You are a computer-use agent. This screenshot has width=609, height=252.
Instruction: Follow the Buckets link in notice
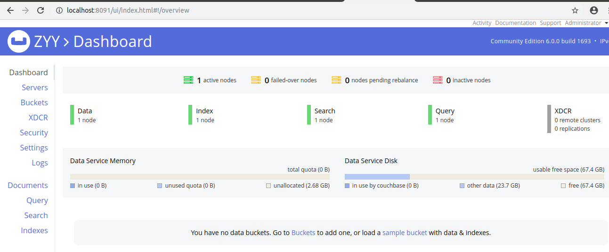tap(303, 232)
